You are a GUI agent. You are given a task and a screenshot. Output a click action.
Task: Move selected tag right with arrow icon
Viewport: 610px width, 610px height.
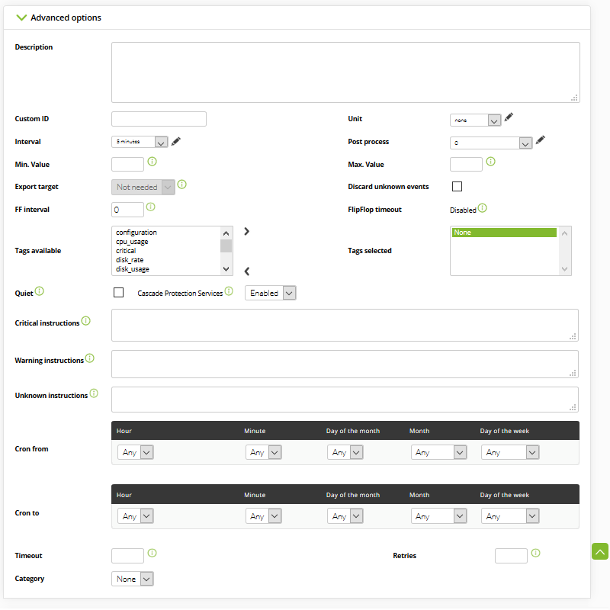[246, 232]
